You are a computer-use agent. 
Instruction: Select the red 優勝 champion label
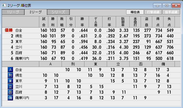[x=8, y=30]
